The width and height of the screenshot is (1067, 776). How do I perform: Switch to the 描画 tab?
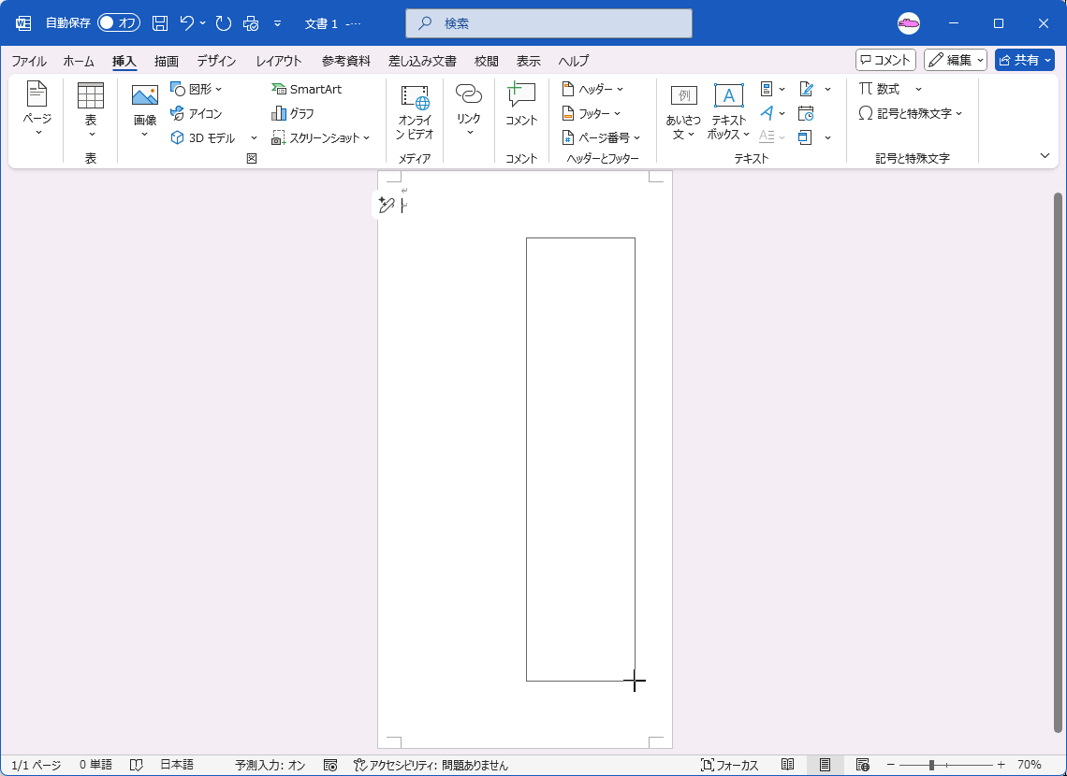tap(166, 61)
